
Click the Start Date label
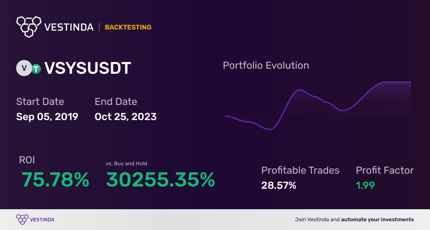[x=40, y=101]
